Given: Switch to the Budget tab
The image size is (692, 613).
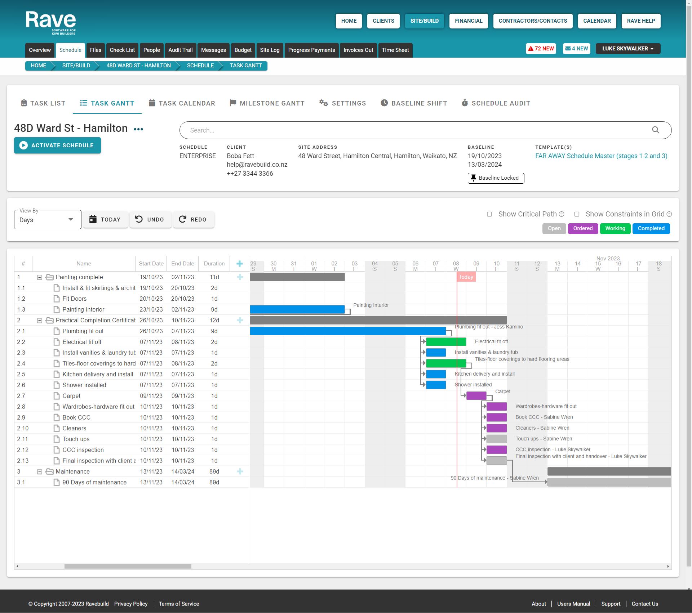Looking at the screenshot, I should click(x=243, y=50).
